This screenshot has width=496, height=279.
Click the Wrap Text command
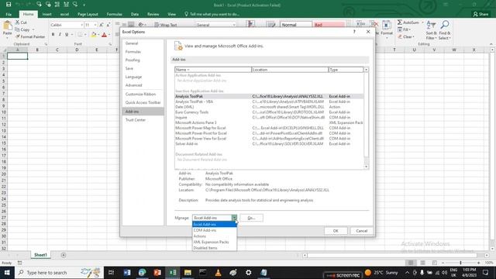click(165, 25)
